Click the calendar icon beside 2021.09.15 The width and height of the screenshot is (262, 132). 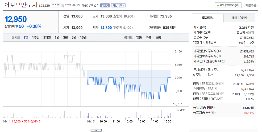(x=63, y=6)
